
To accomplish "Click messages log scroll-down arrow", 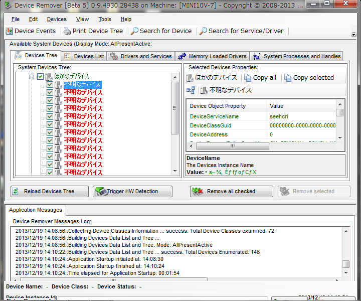I will 346,273.
